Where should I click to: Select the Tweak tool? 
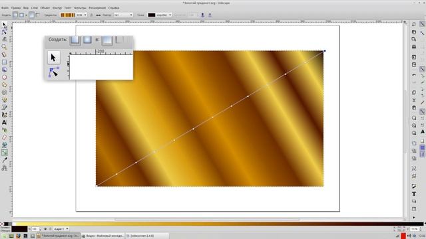pyautogui.click(x=5, y=40)
